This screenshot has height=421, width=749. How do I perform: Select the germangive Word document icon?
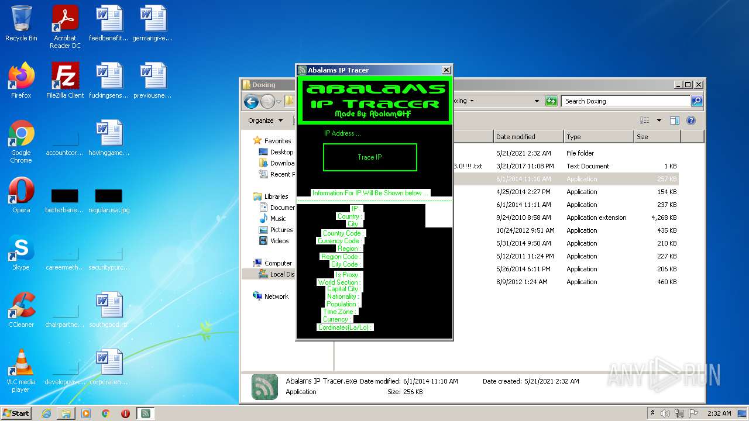tap(153, 24)
